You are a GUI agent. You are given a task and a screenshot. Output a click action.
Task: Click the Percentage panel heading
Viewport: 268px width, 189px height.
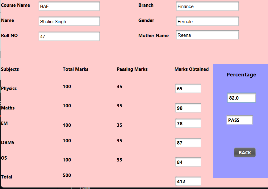coord(241,75)
